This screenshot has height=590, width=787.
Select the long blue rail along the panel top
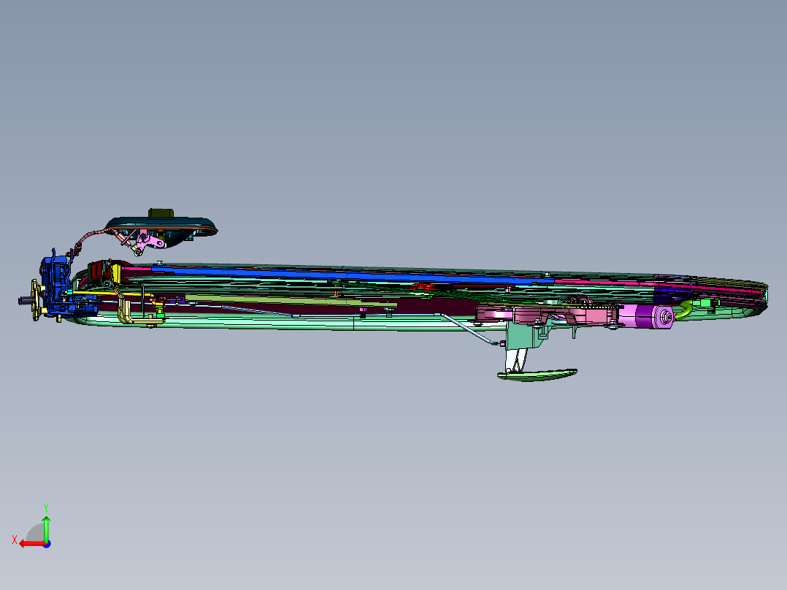(x=351, y=275)
